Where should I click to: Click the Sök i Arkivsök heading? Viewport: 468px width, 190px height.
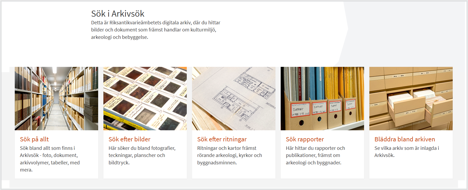click(118, 13)
